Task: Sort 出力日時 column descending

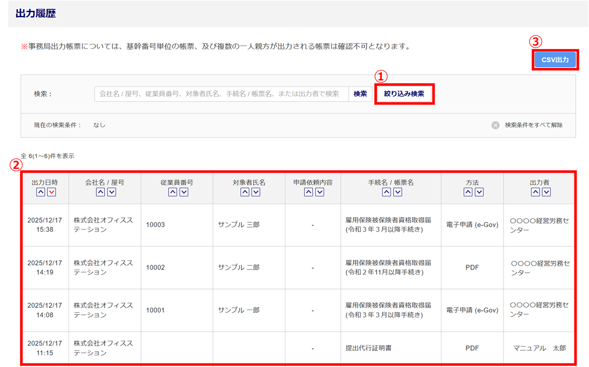Action: [x=51, y=192]
